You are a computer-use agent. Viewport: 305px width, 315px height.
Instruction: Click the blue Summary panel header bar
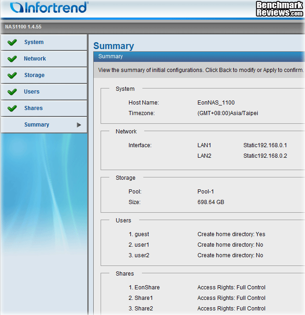click(199, 56)
